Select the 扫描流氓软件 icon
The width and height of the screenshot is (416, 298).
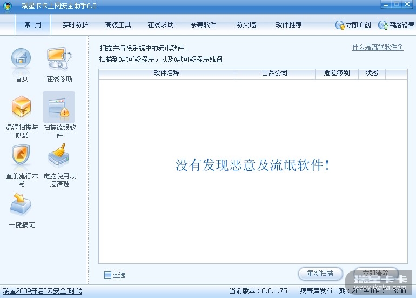[59, 107]
